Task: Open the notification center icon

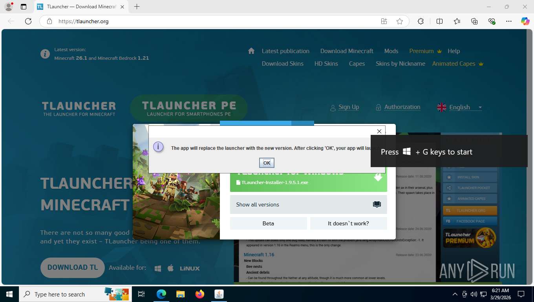Action: 521,294
